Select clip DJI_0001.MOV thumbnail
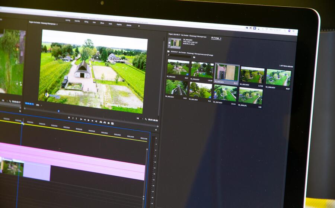 (x=200, y=90)
